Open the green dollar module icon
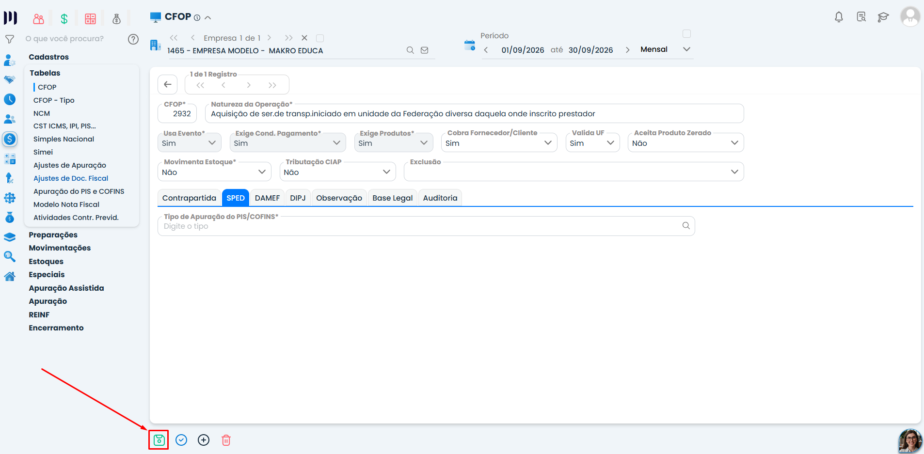The width and height of the screenshot is (924, 454). click(64, 19)
